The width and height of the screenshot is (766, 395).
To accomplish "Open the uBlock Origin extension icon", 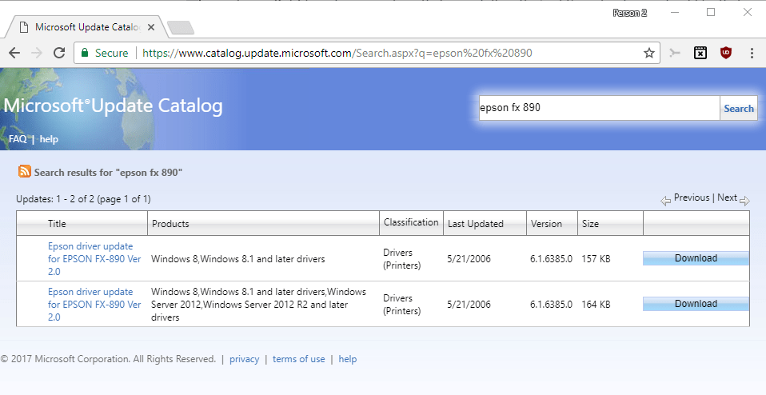I will [725, 54].
